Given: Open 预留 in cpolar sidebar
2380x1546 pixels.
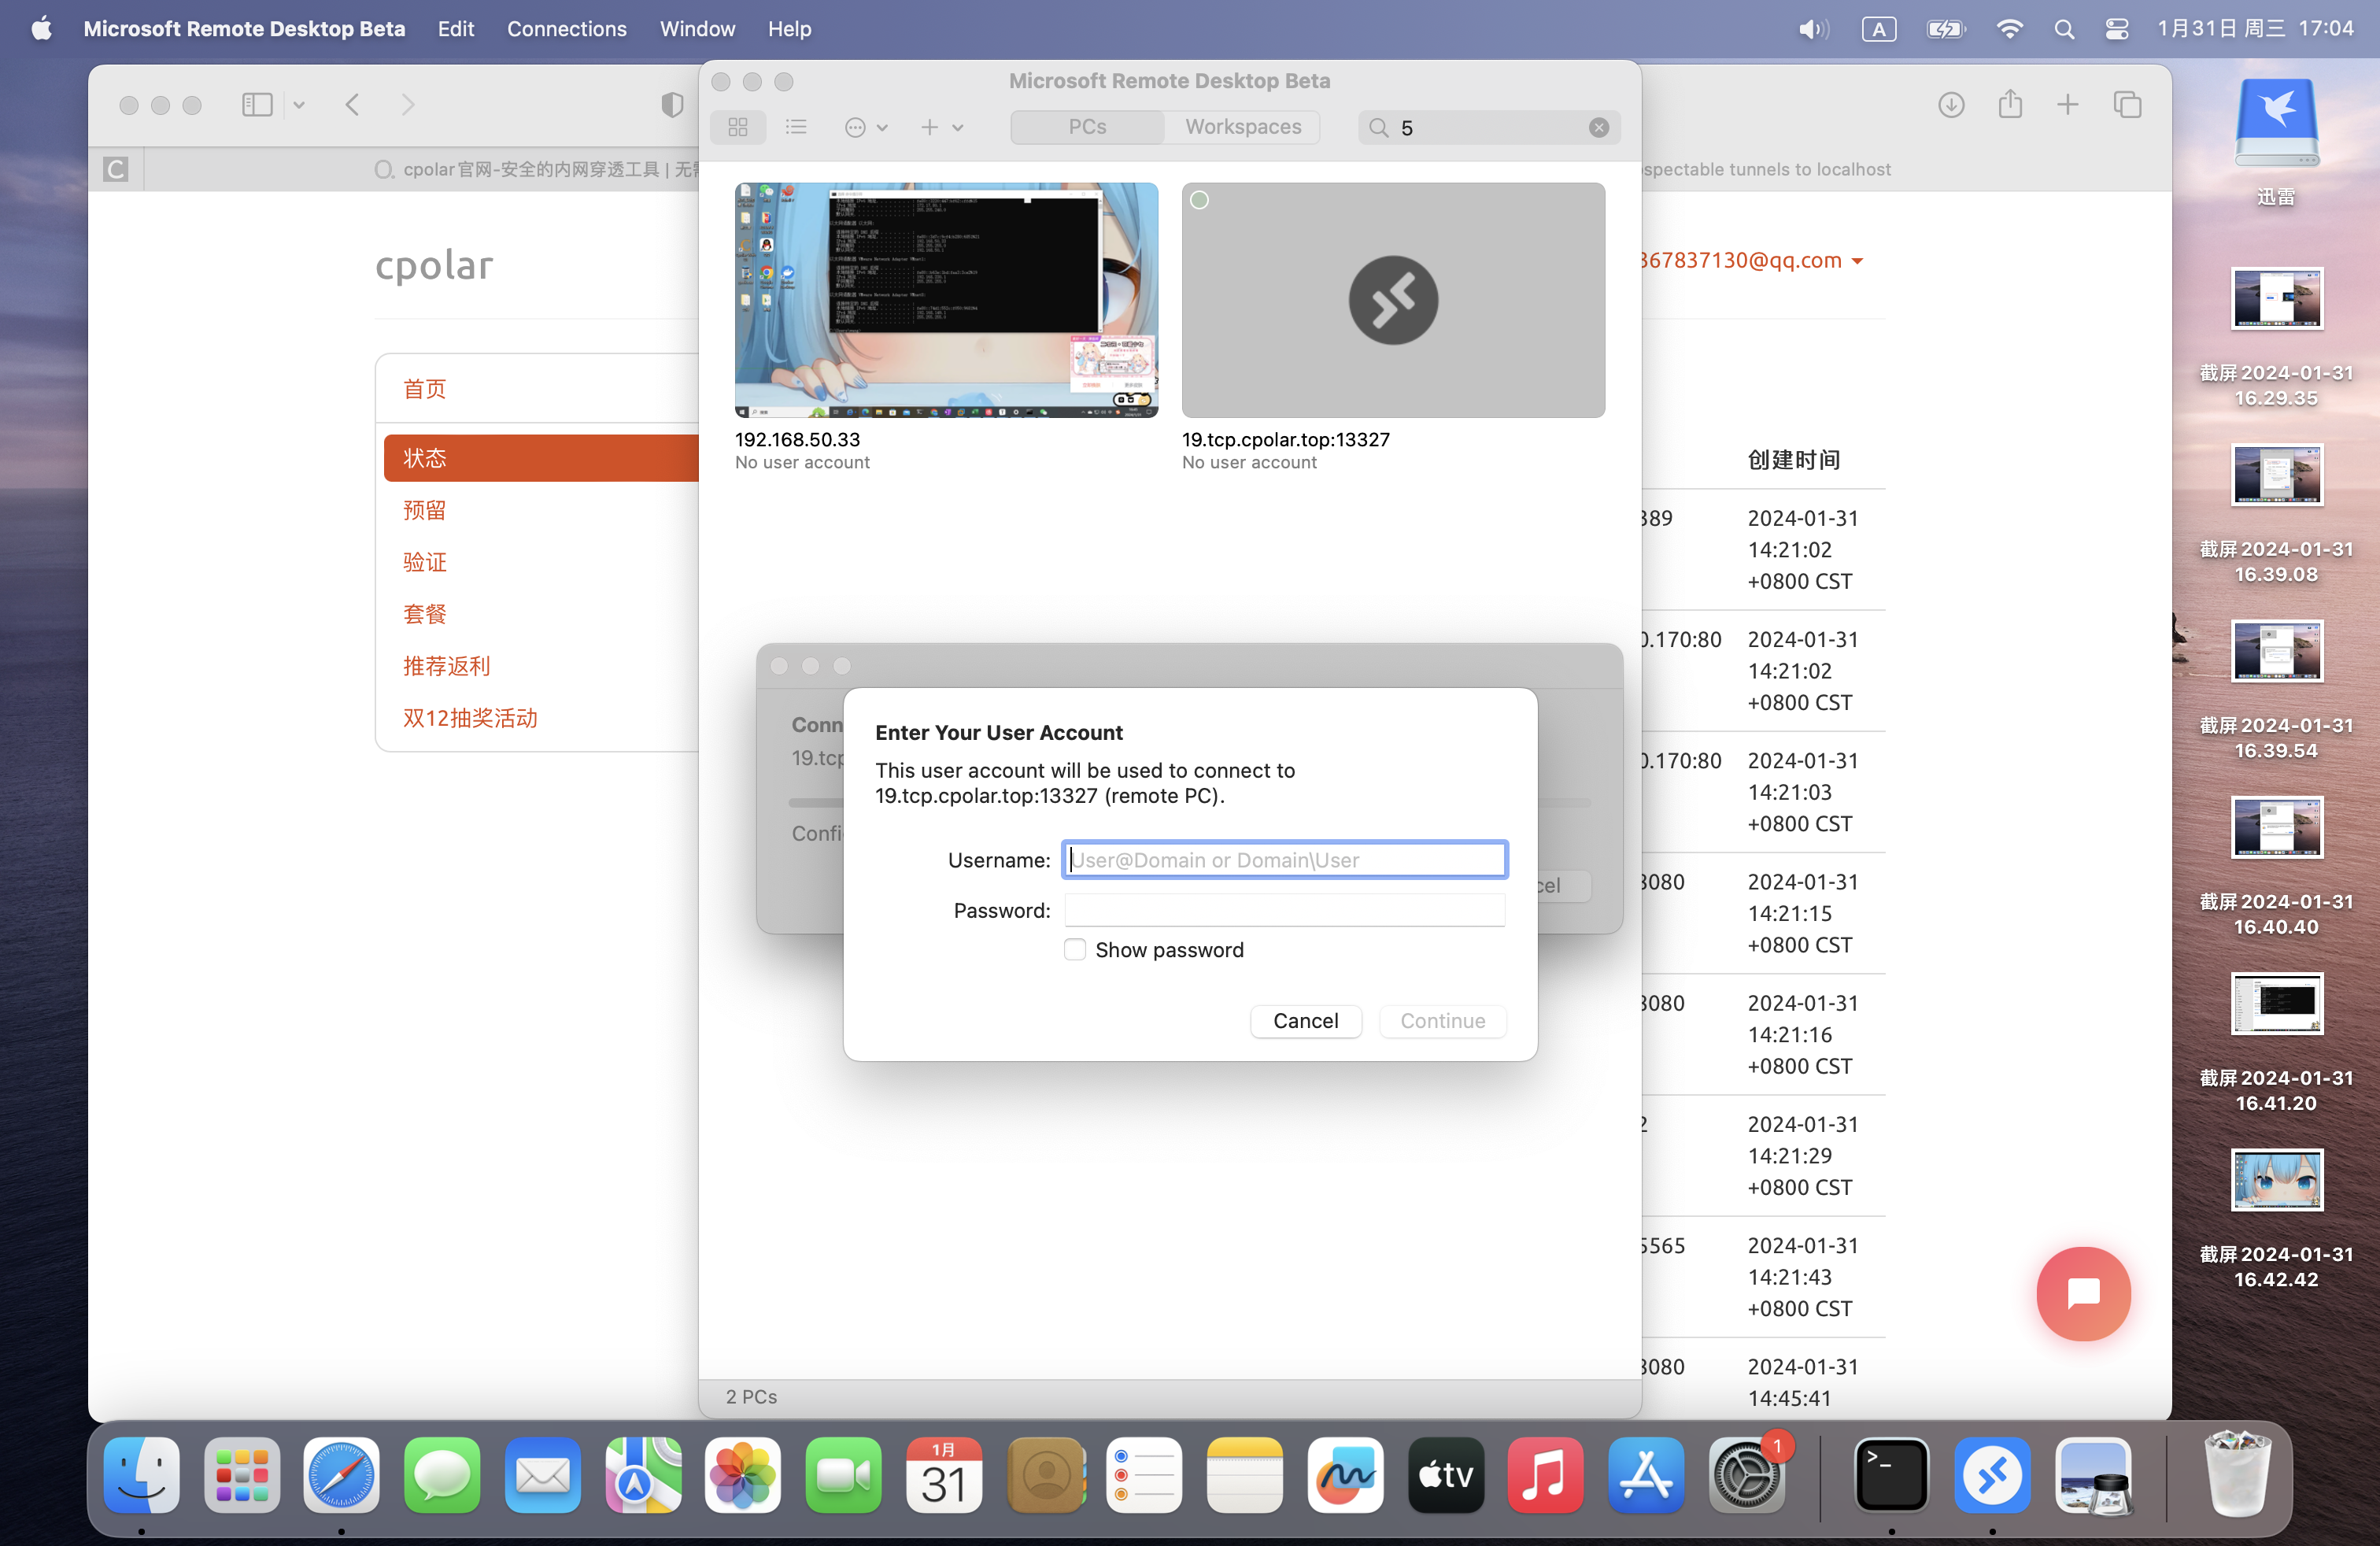Looking at the screenshot, I should pyautogui.click(x=425, y=510).
